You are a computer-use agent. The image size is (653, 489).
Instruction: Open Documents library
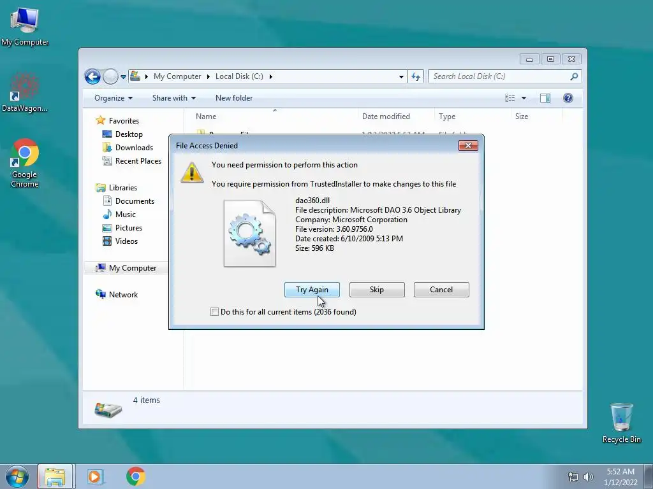tap(135, 201)
